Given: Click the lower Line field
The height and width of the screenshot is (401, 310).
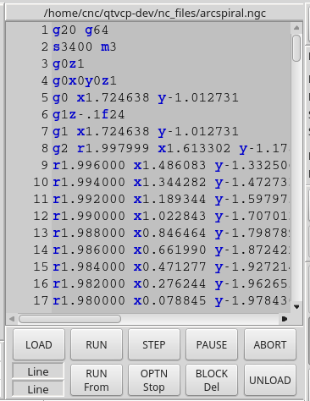Looking at the screenshot, I should [38, 389].
